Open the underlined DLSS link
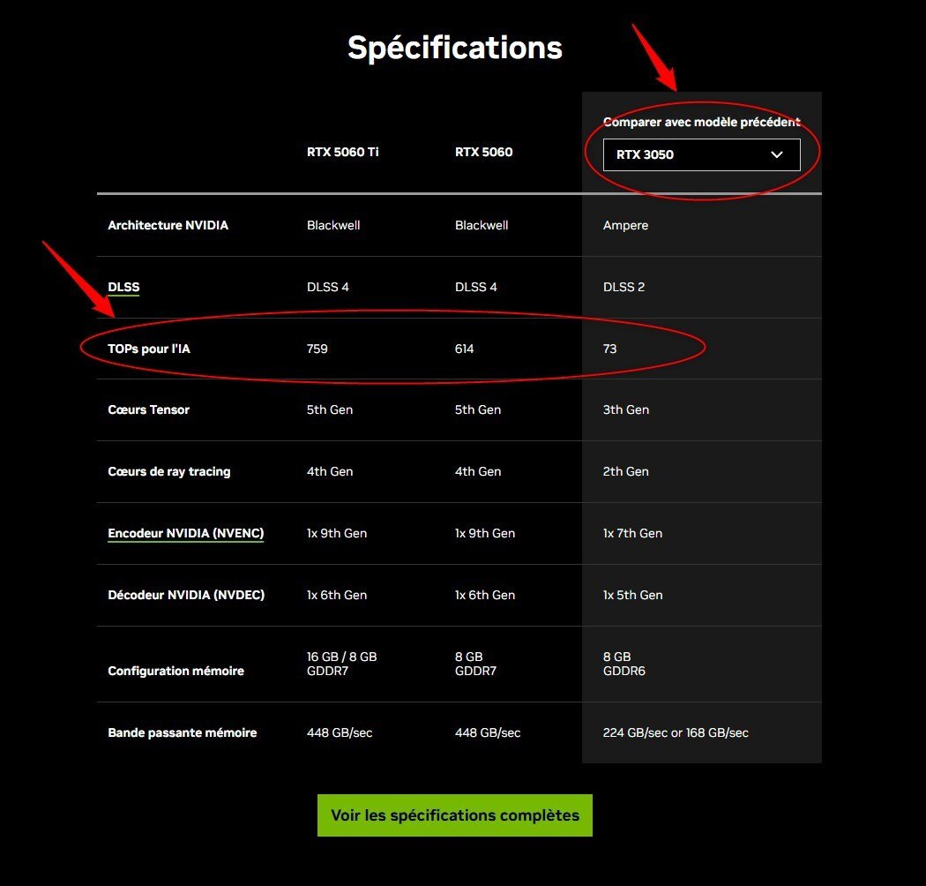The image size is (926, 886). pos(123,287)
